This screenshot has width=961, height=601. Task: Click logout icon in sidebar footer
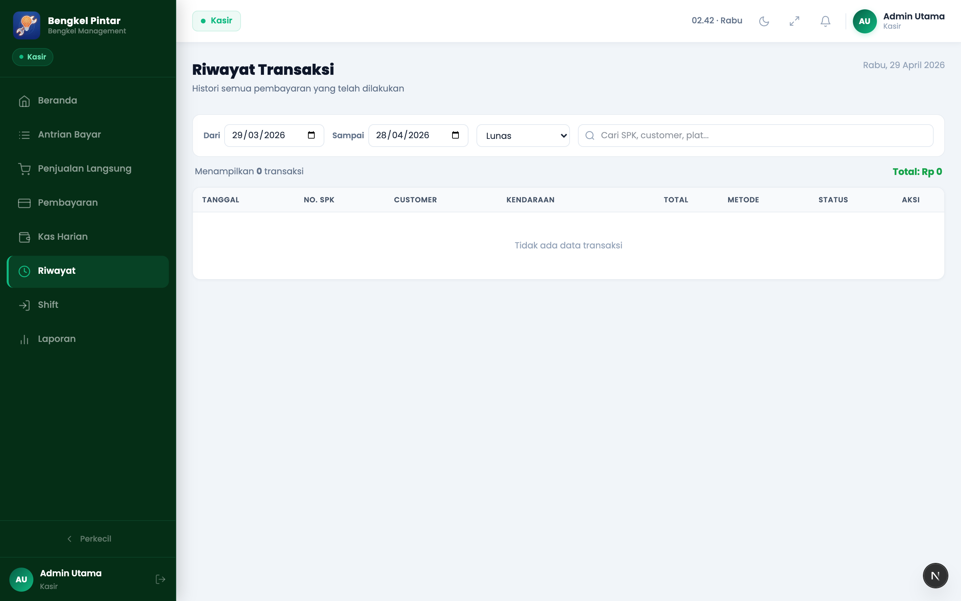point(161,579)
